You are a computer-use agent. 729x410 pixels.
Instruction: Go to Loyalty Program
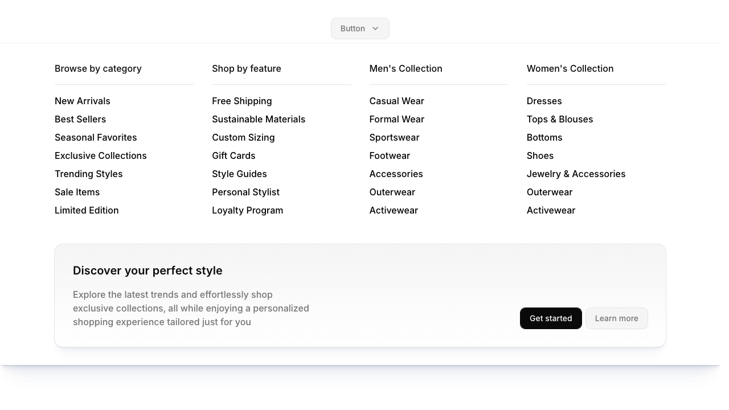click(247, 210)
